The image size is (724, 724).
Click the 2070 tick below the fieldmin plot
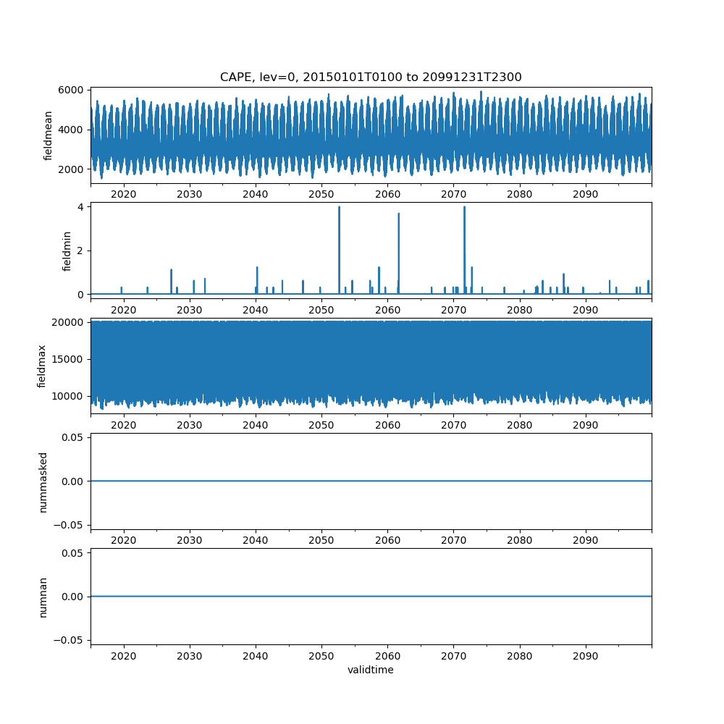click(x=453, y=311)
